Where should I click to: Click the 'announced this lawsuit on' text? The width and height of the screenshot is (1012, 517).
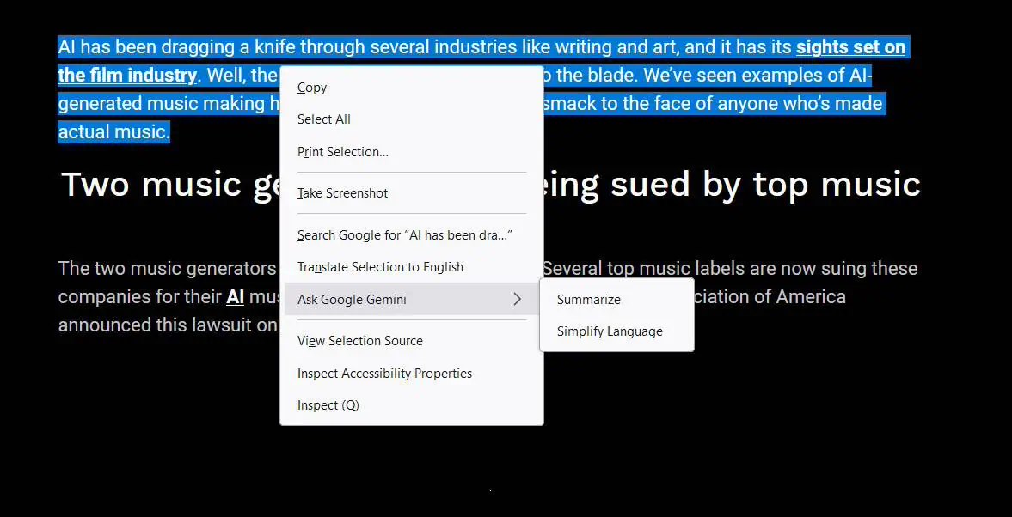(x=168, y=325)
